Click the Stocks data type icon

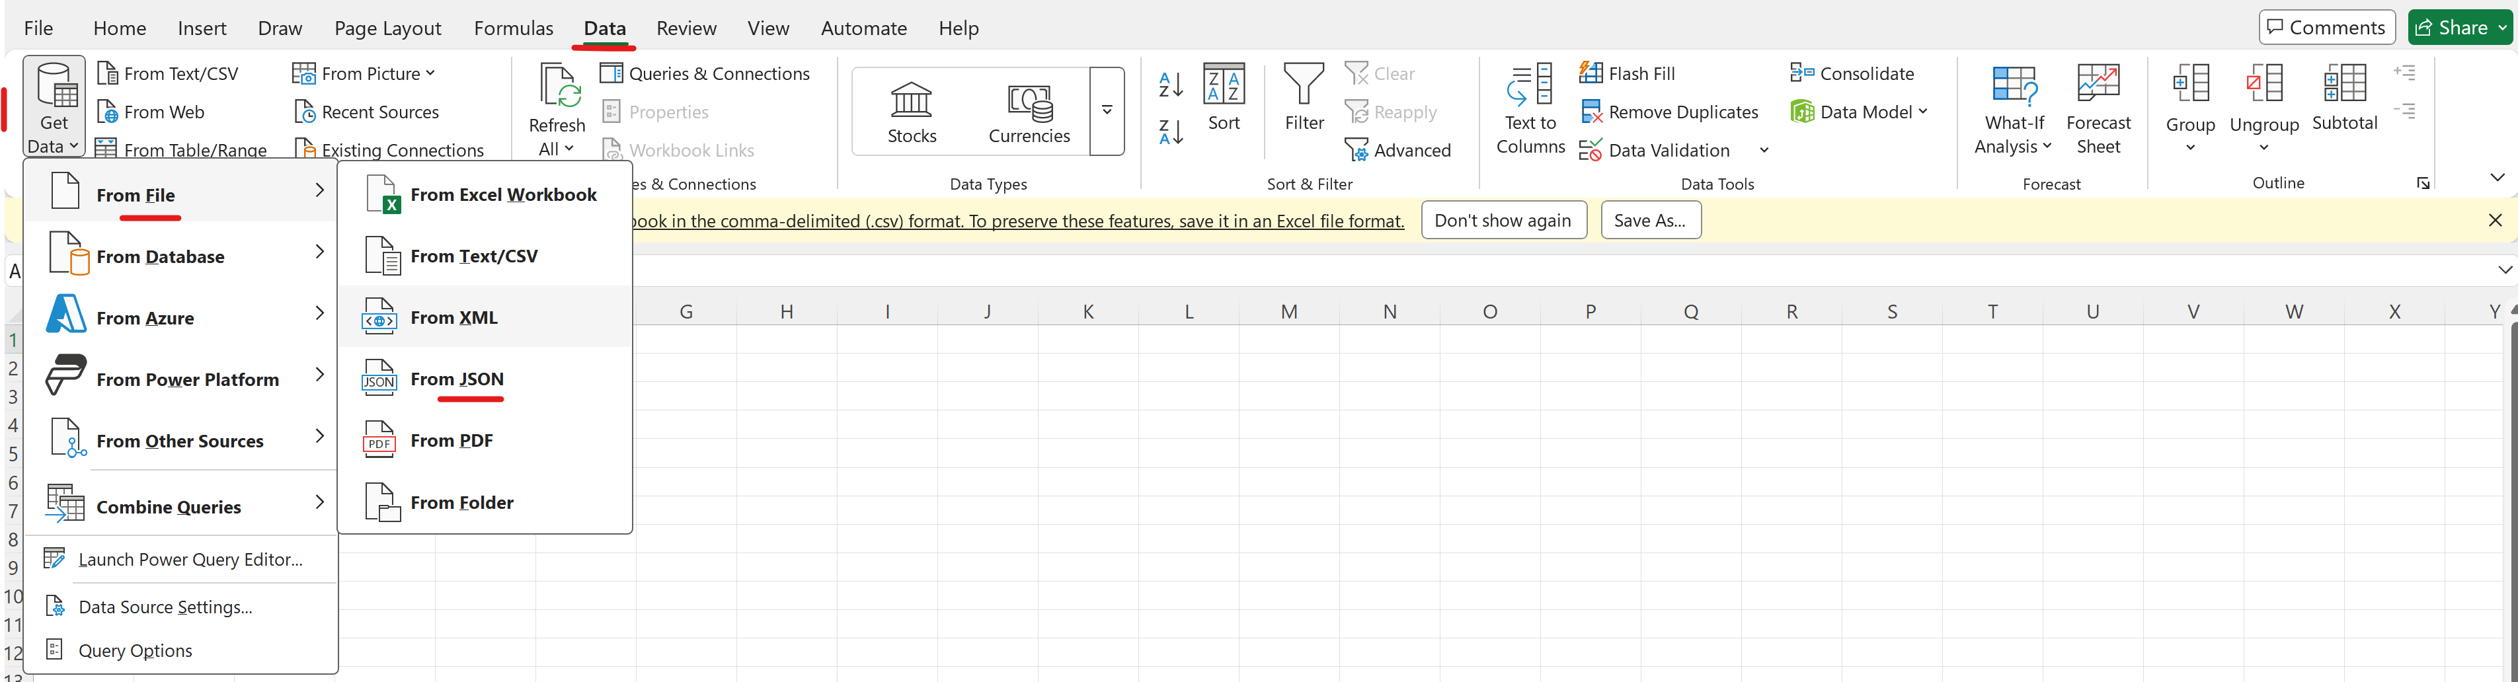coord(911,98)
